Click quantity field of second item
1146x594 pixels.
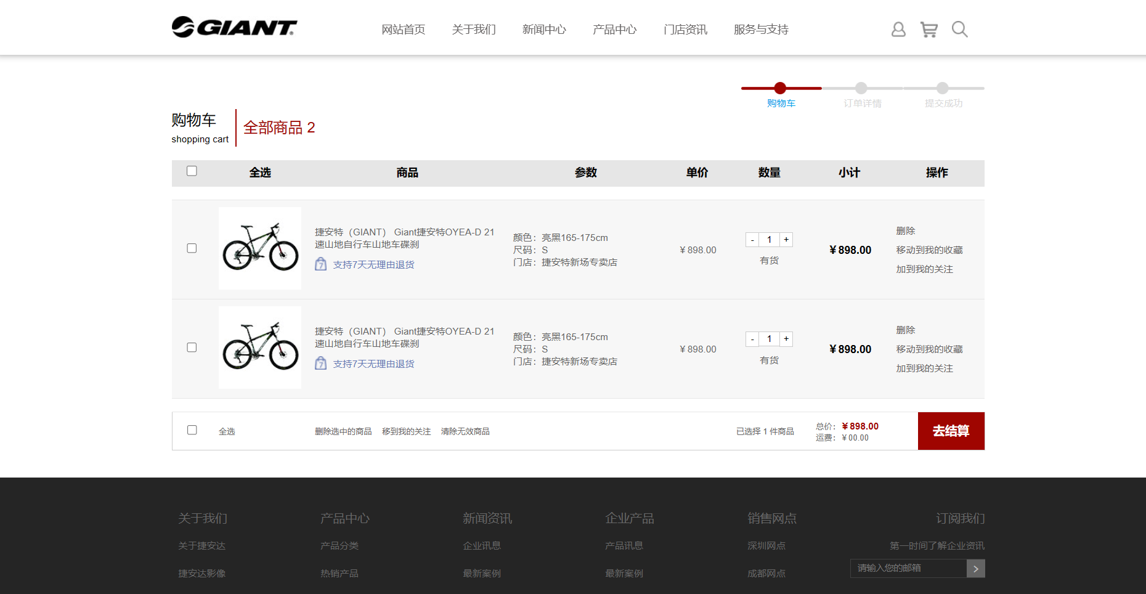(x=769, y=339)
